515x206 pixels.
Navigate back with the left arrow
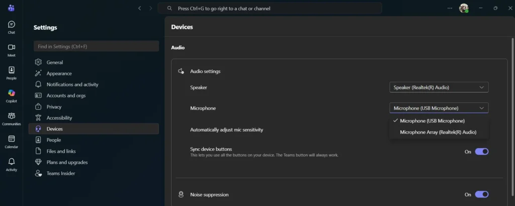[140, 8]
